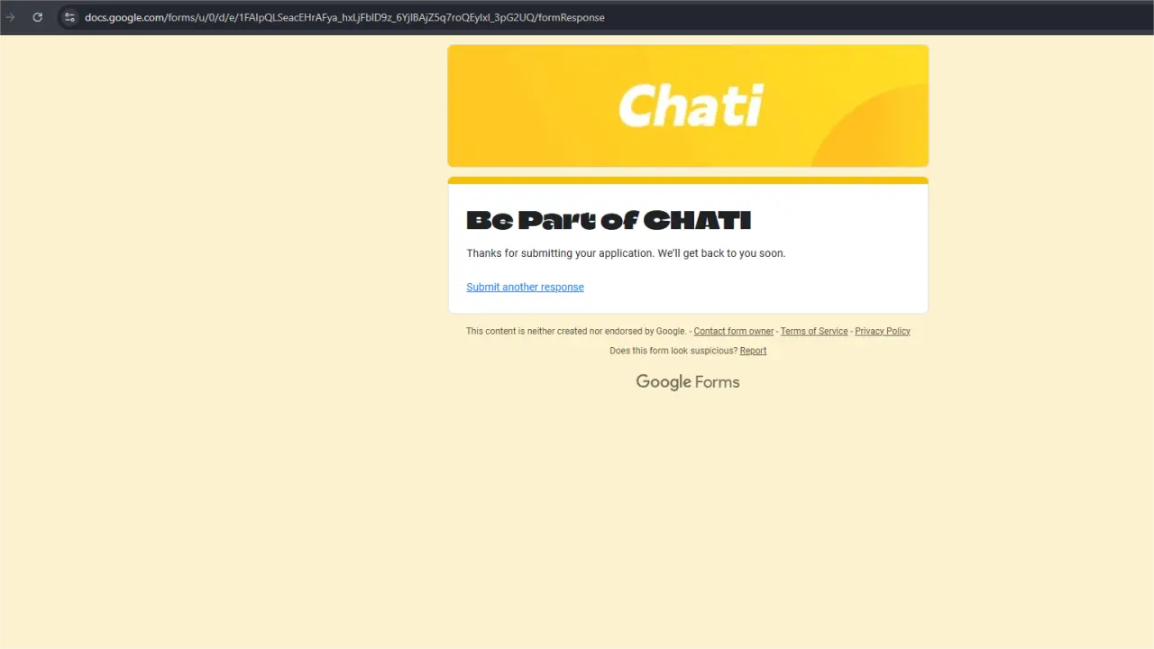Open Privacy Policy link
The height and width of the screenshot is (649, 1154).
coord(883,331)
